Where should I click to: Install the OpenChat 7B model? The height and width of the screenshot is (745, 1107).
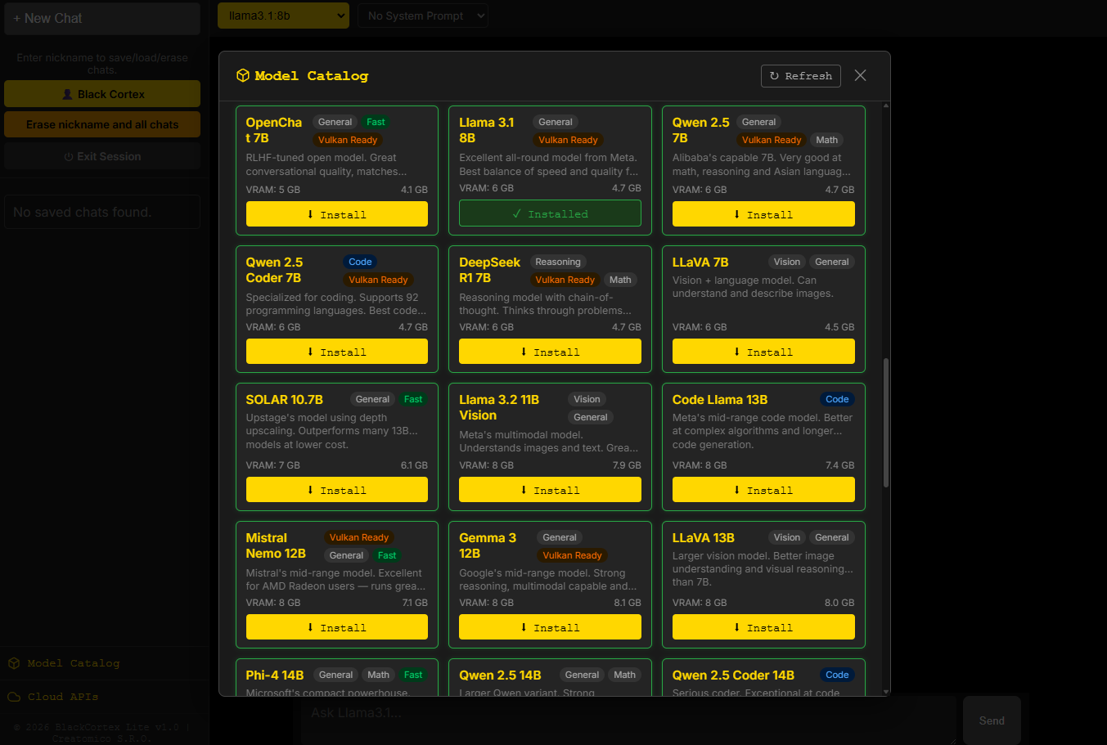click(x=337, y=214)
